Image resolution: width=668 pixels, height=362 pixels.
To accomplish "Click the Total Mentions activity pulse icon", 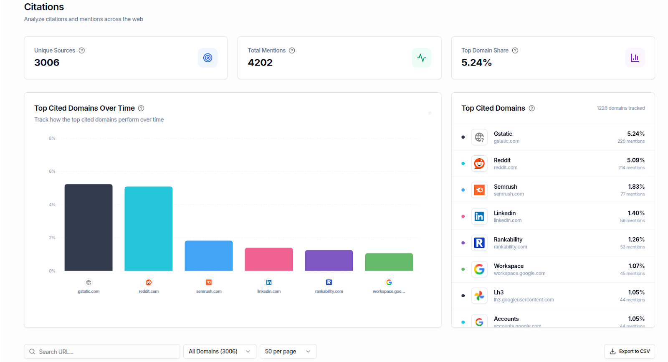I will [x=421, y=58].
